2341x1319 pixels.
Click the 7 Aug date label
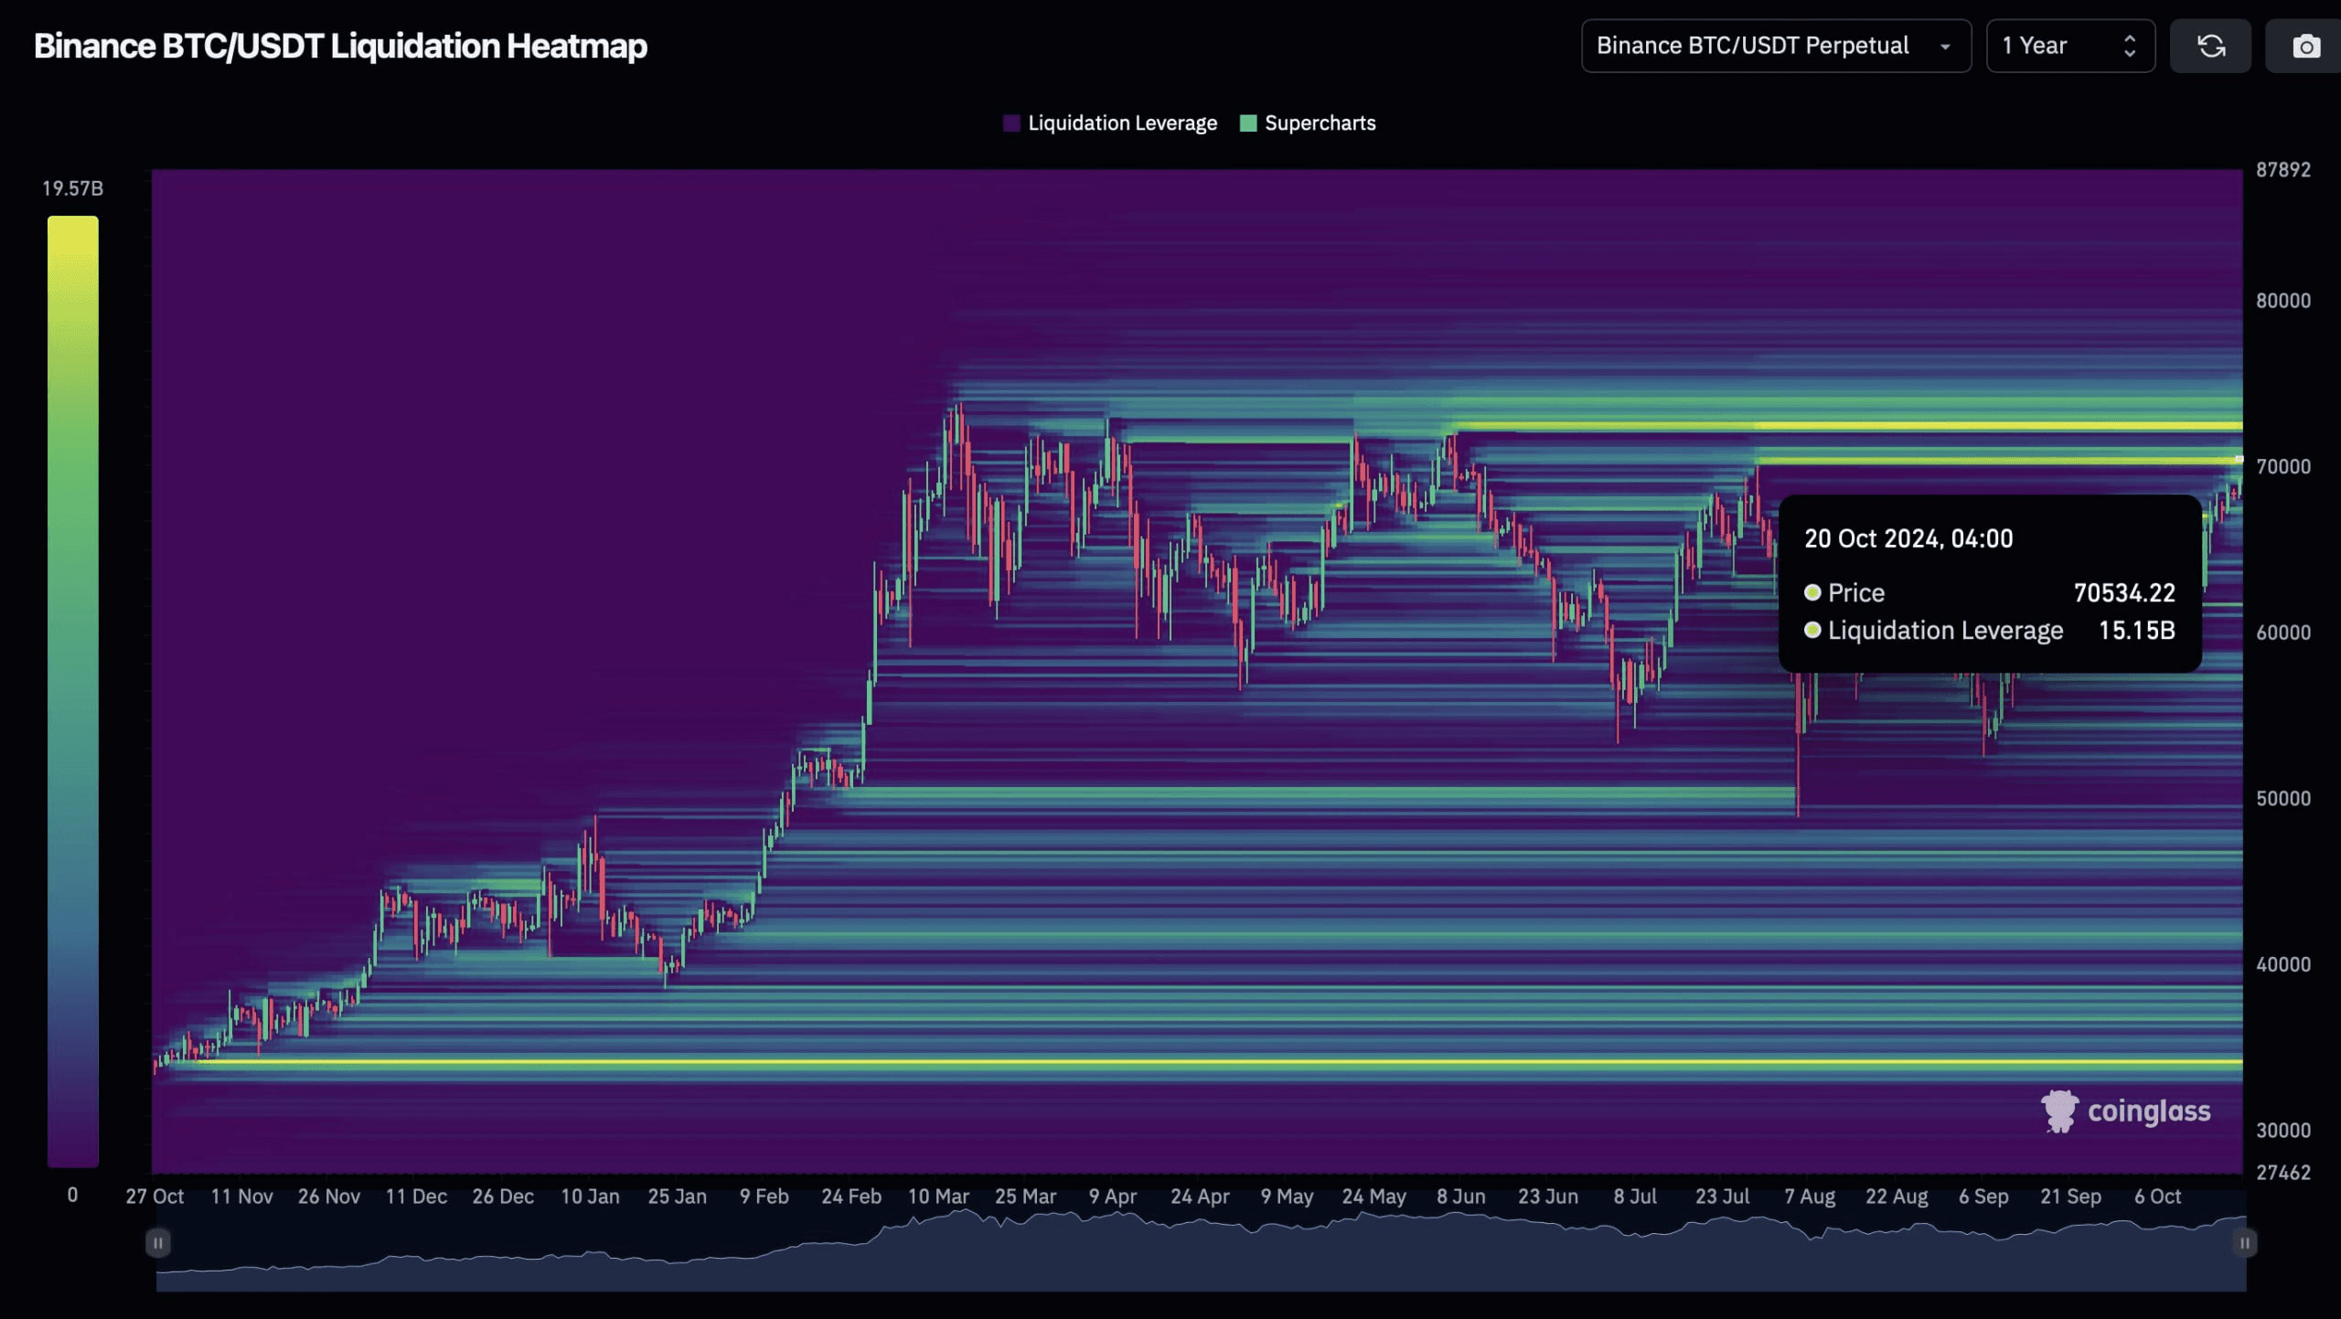1810,1197
